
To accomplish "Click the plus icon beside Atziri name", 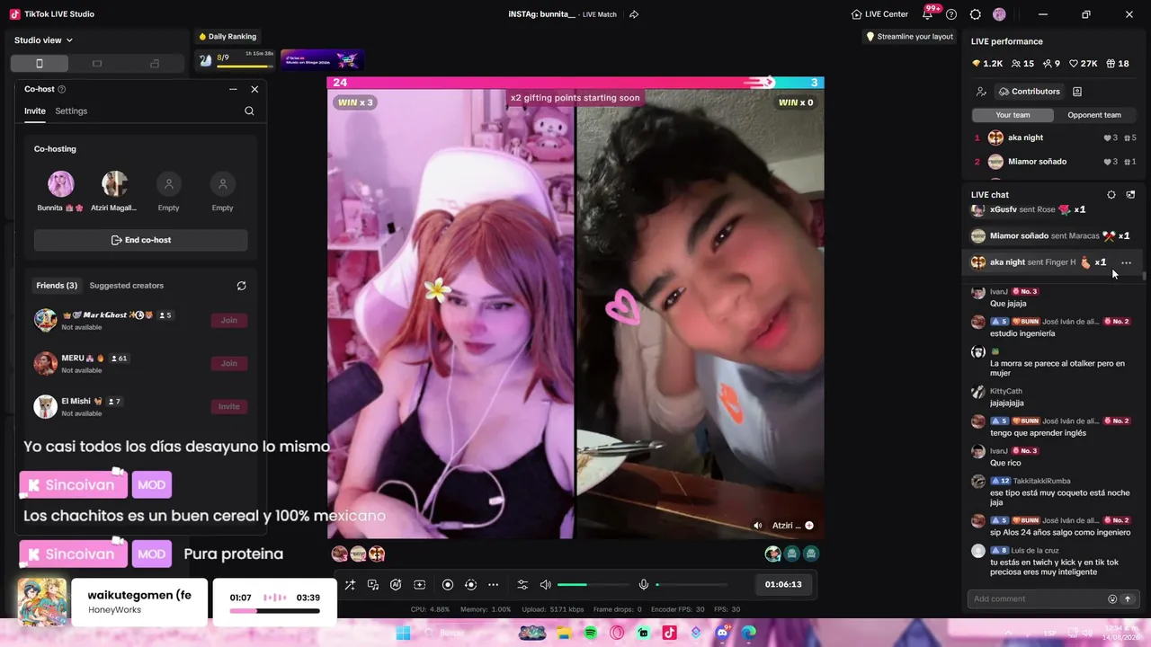I will tap(809, 526).
